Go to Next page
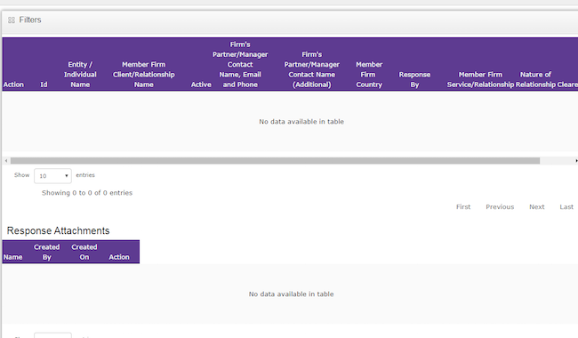Screen dimensions: 578x338 pyautogui.click(x=537, y=206)
